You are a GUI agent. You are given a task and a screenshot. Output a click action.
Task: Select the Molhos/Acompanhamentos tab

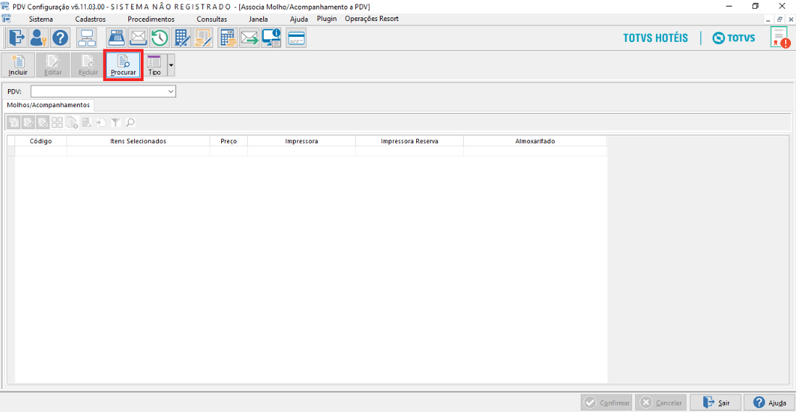(x=49, y=105)
